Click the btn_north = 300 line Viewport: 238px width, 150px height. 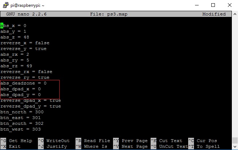pos(22,112)
